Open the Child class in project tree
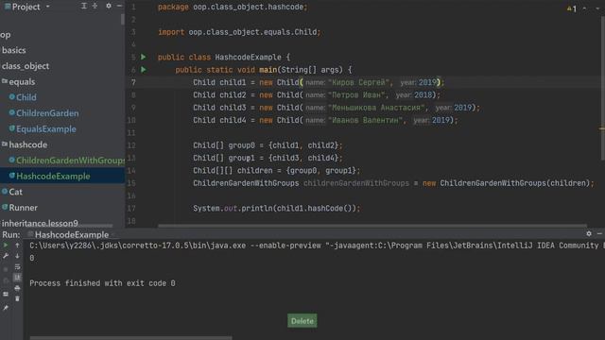This screenshot has height=340, width=605. (x=26, y=97)
